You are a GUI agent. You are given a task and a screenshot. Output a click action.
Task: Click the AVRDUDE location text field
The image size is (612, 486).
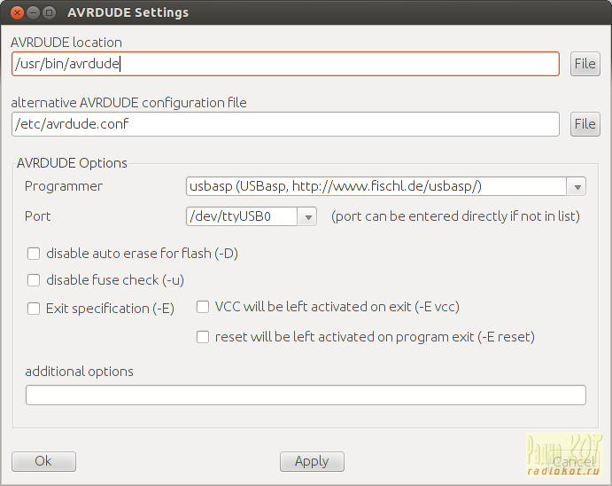[x=285, y=64]
